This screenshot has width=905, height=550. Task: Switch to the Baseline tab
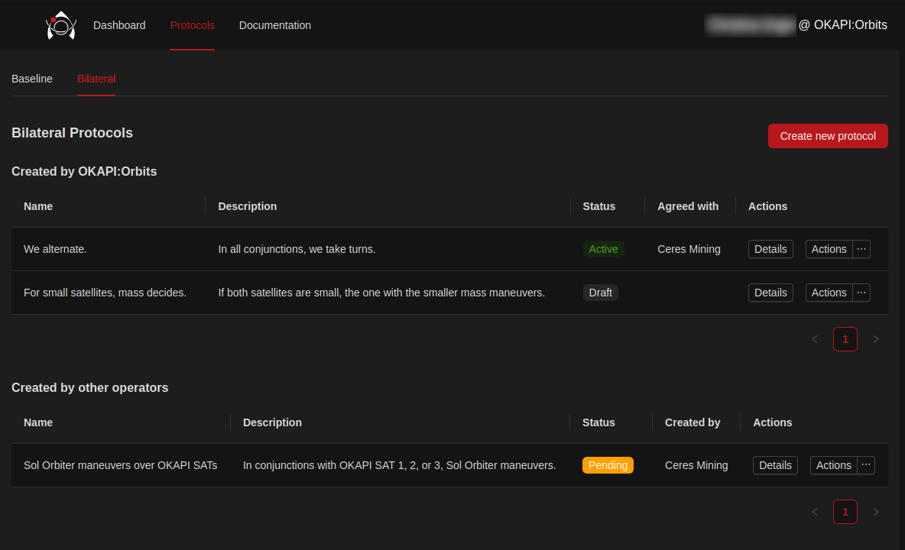[x=32, y=79]
